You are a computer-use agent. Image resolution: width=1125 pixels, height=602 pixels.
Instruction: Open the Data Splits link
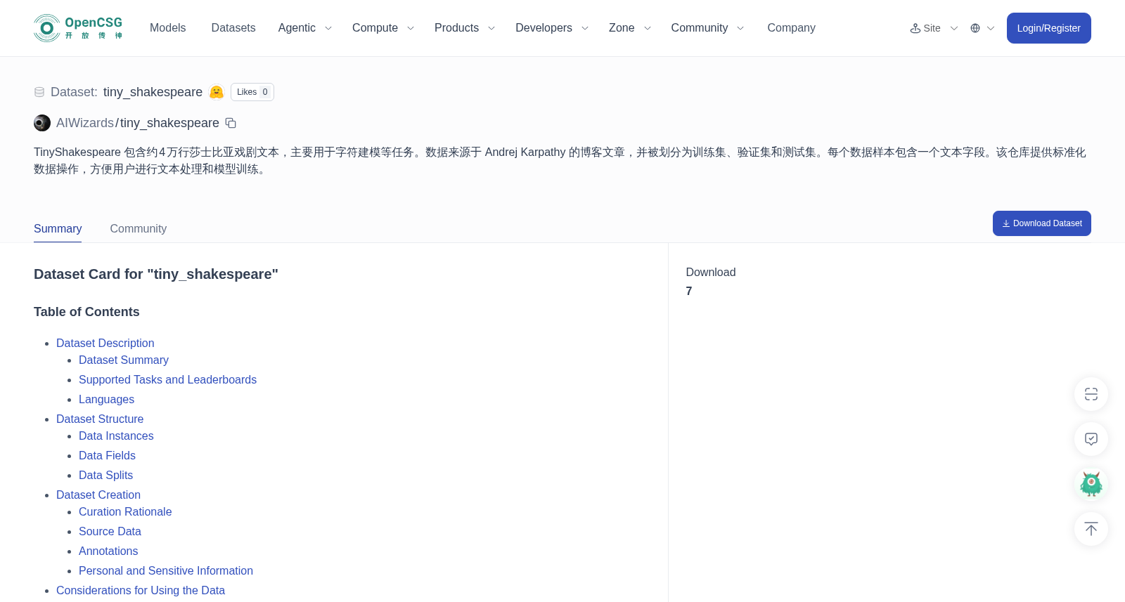[x=105, y=475]
